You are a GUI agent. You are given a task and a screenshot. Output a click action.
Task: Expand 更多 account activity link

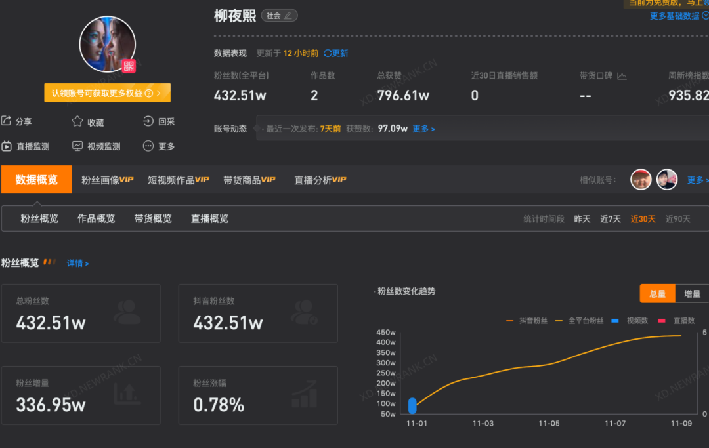pyautogui.click(x=423, y=129)
